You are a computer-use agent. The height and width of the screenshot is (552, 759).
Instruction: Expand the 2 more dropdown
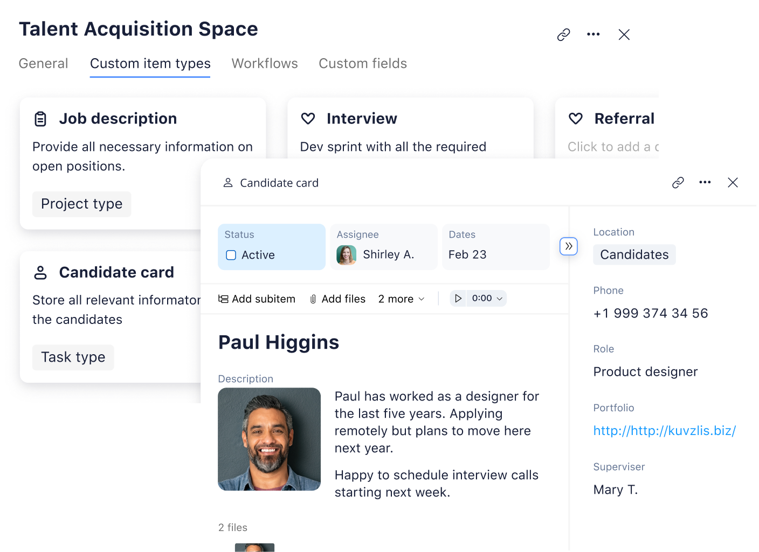tap(402, 299)
